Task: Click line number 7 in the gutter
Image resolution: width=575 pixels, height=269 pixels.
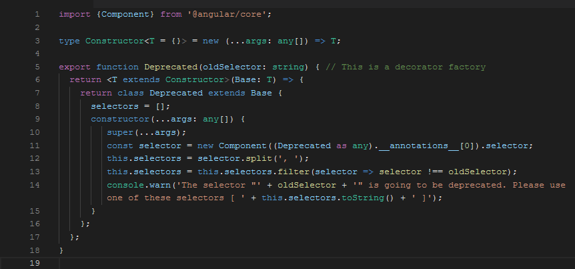Action: click(37, 93)
